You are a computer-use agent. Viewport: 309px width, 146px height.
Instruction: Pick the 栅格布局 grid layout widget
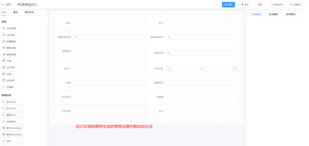[12, 48]
